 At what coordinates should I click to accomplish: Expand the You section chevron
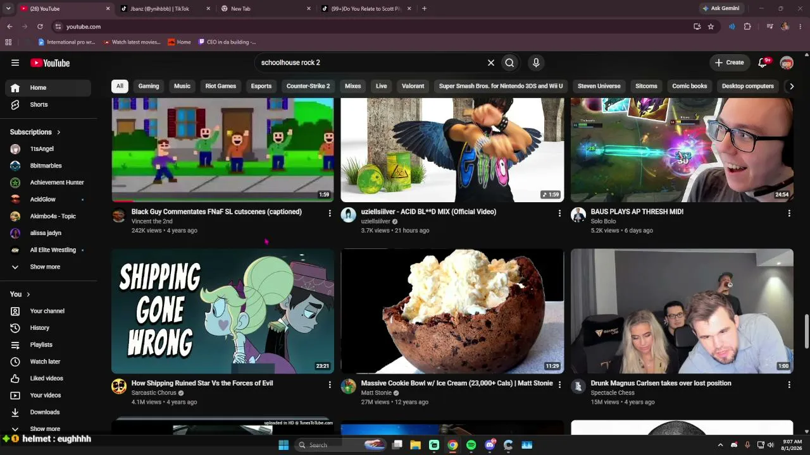[x=28, y=294]
